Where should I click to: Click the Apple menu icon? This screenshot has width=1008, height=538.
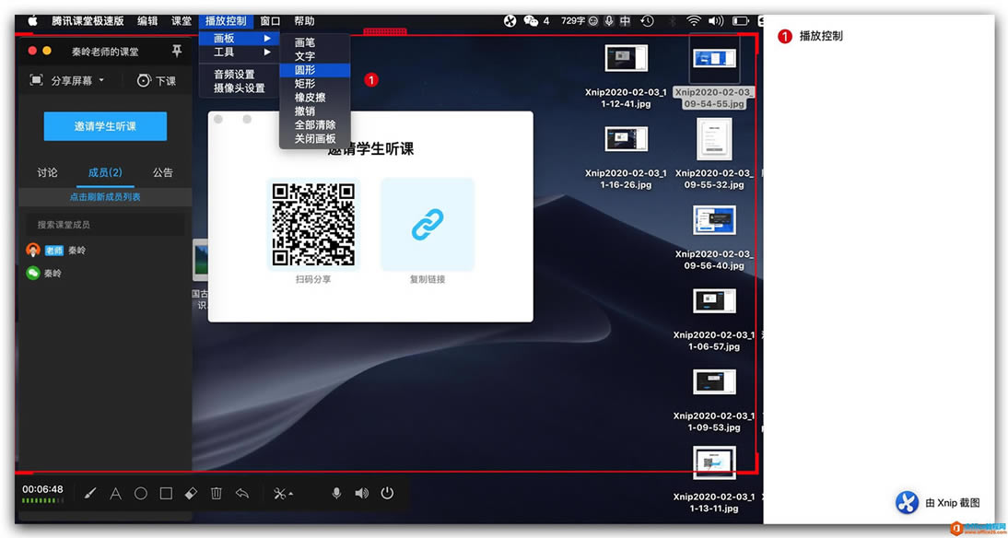click(x=32, y=21)
